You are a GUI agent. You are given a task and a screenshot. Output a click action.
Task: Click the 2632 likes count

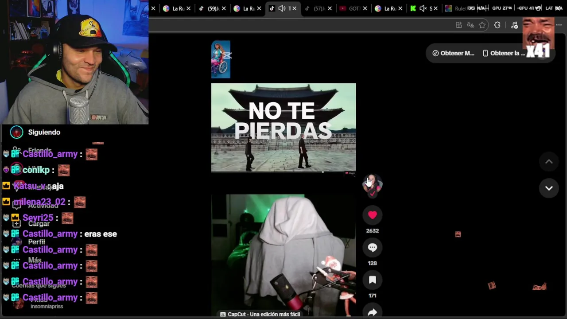[x=372, y=231]
